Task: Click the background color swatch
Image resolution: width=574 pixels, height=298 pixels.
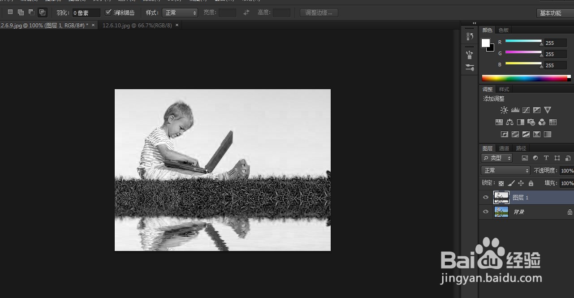Action: 491,48
